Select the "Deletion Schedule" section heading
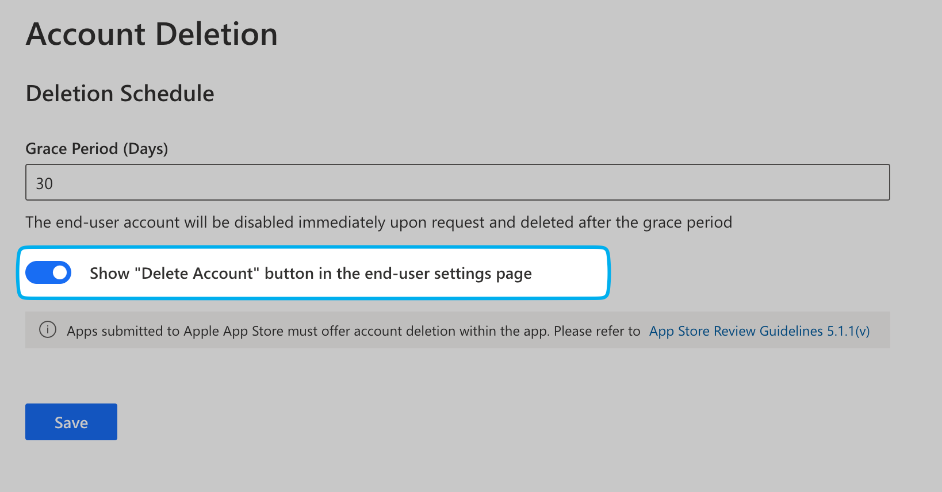The image size is (942, 492). [x=120, y=93]
